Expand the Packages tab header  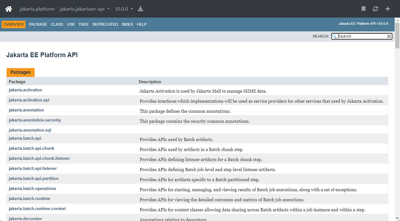(x=20, y=72)
